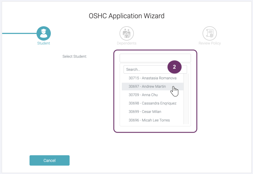Choose 30697 - Andrew Martin from list
The image size is (253, 174).
(147, 86)
